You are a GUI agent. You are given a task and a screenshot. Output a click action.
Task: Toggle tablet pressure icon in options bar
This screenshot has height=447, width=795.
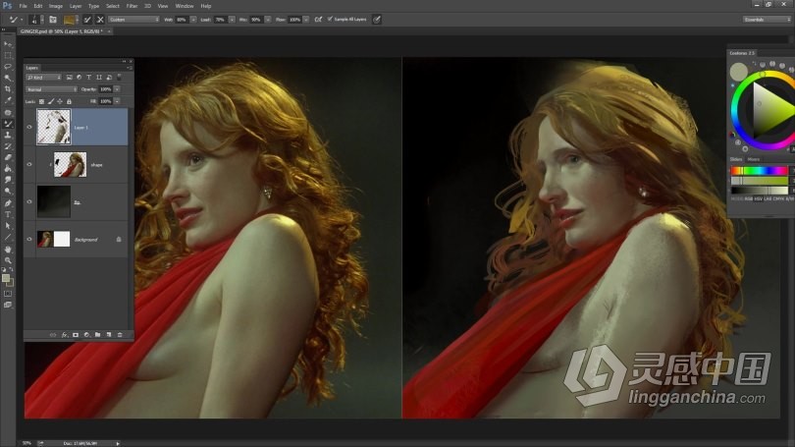[377, 20]
